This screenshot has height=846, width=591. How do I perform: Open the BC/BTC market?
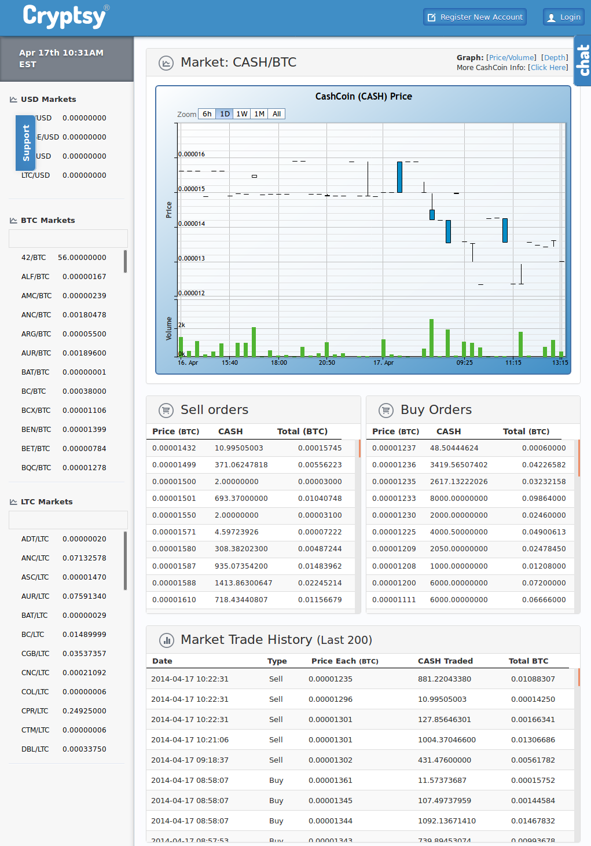(x=64, y=391)
